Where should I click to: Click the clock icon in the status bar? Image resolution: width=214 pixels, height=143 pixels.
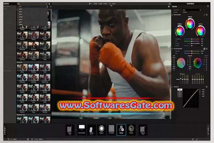tap(32, 139)
